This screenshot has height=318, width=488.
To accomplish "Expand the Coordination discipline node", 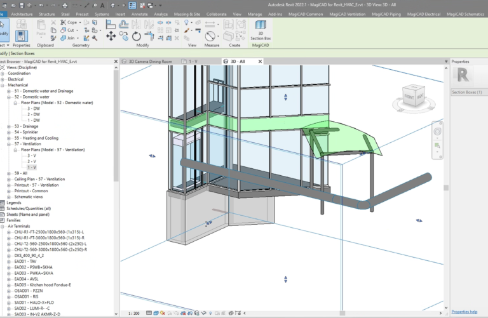I will (x=2, y=74).
